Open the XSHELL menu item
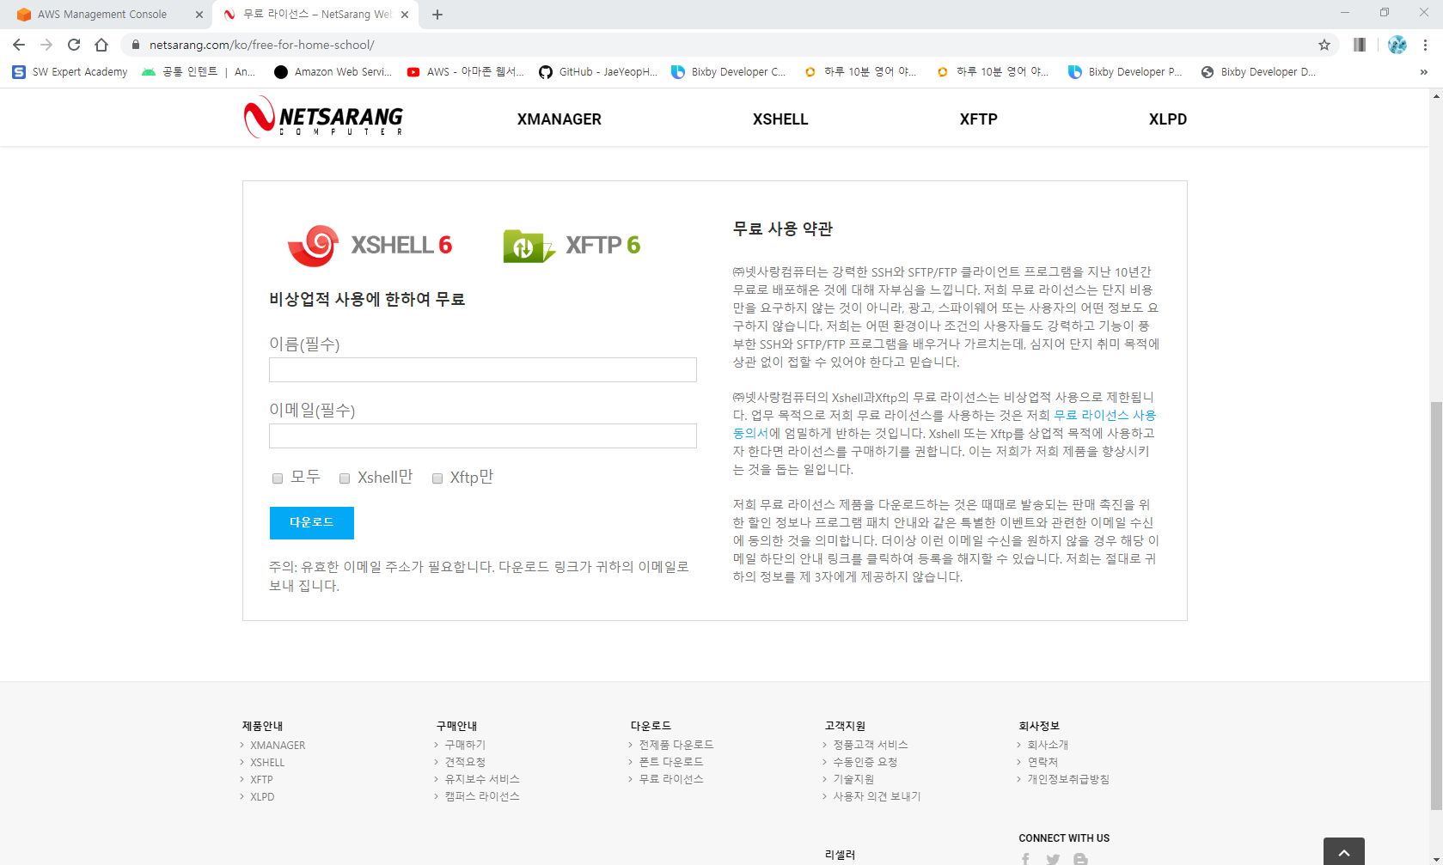Image resolution: width=1443 pixels, height=865 pixels. click(780, 119)
